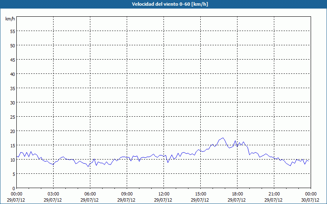Screen dimensions: 327x204
Task: Click the '18:00' time label
Action: click(x=237, y=194)
